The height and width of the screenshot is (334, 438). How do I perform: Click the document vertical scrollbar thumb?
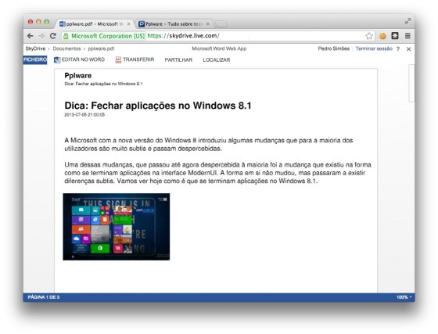coord(411,83)
